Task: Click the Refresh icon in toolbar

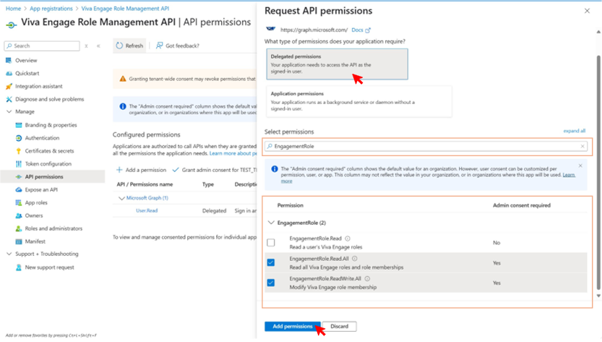Action: tap(119, 46)
